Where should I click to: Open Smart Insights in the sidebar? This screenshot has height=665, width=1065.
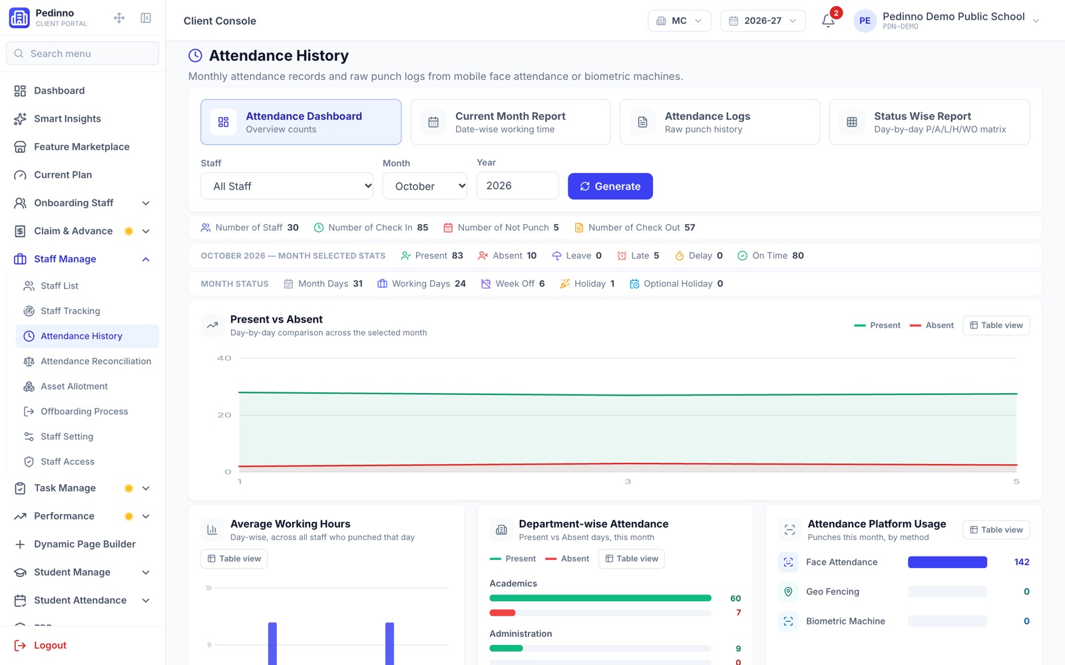coord(83,118)
